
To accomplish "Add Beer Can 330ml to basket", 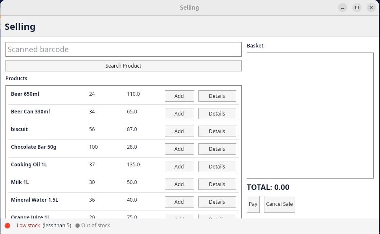I will pos(179,113).
